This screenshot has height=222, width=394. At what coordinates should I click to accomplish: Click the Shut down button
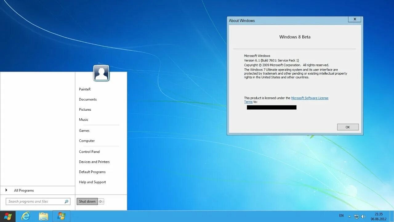click(x=87, y=201)
